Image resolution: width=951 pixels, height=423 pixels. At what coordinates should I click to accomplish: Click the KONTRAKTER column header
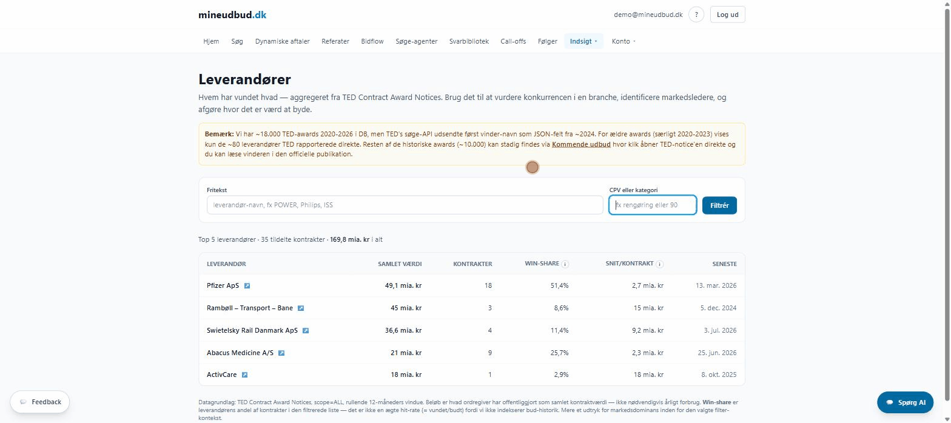point(472,264)
